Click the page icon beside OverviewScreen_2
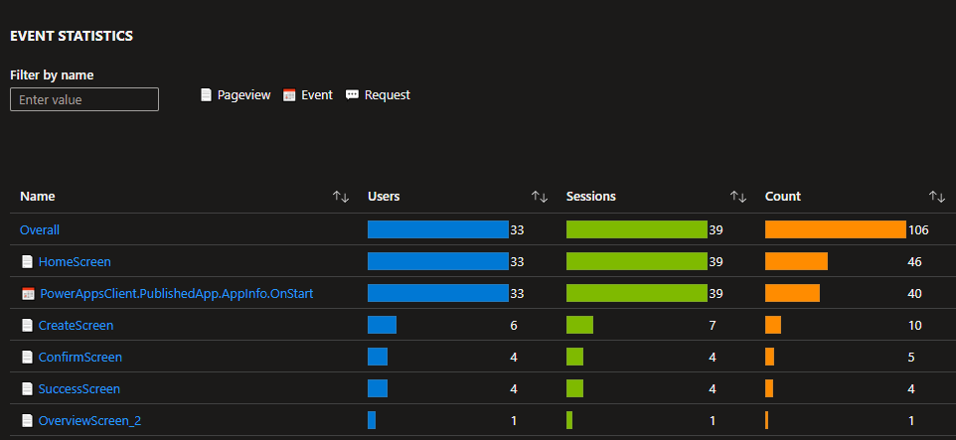 27,421
